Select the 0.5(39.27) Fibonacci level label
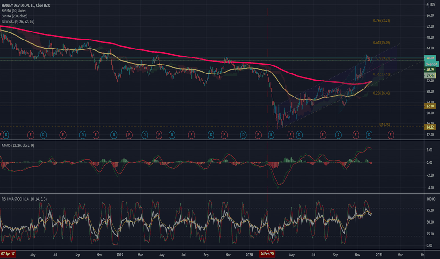Screen dimensions: 440x259 coord(383,58)
